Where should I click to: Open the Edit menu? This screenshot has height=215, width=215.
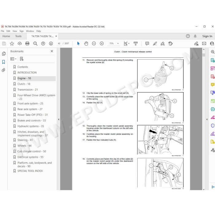(8, 31)
